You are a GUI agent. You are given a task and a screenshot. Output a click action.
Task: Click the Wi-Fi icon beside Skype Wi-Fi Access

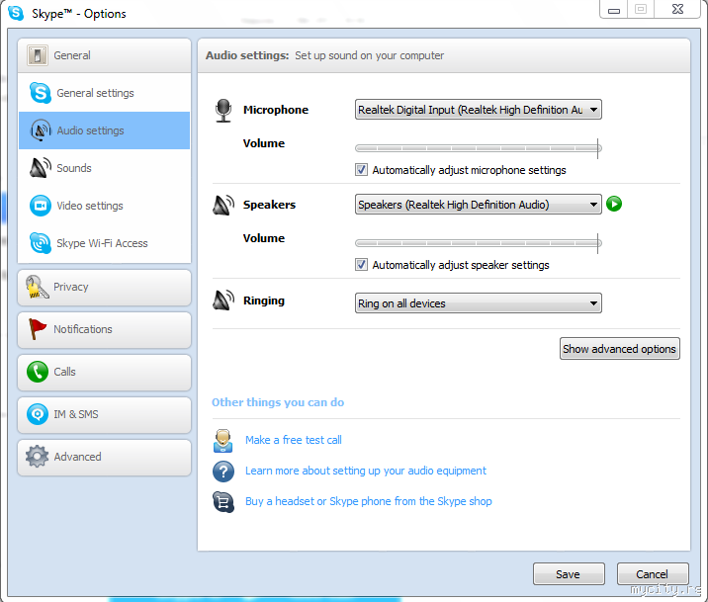[41, 243]
